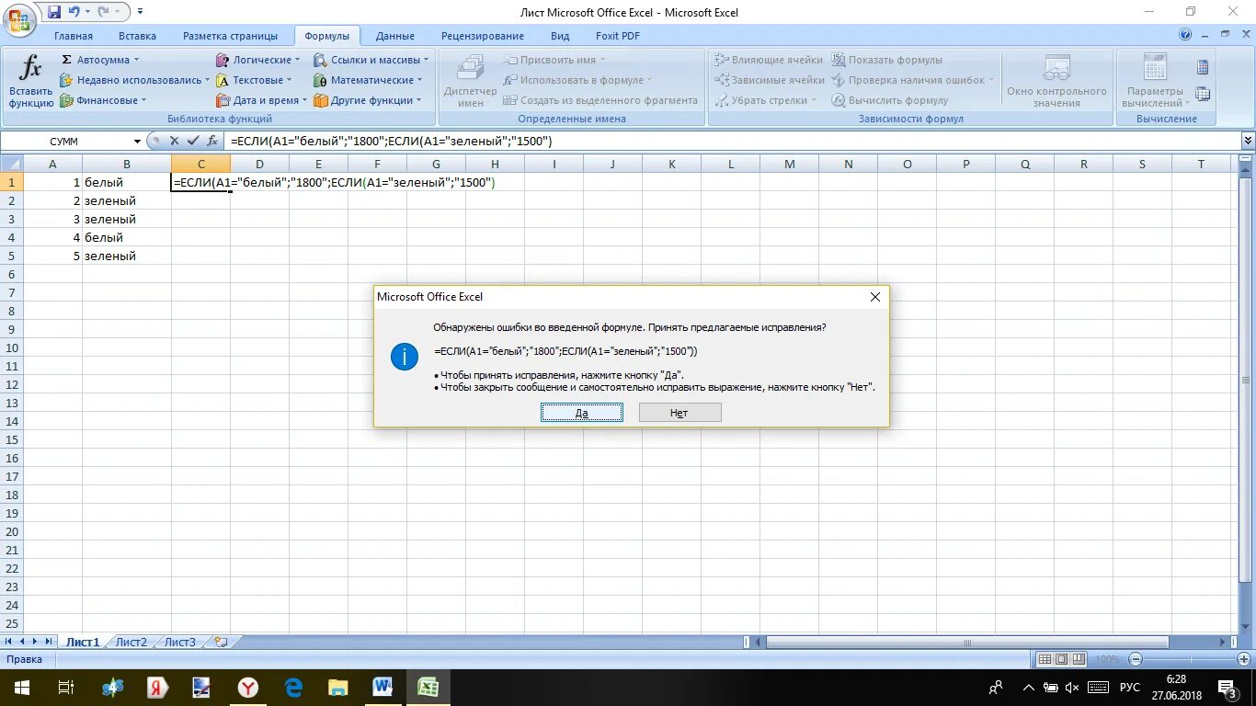Cancel formula entry with the X icon
The width and height of the screenshot is (1256, 706).
click(174, 141)
